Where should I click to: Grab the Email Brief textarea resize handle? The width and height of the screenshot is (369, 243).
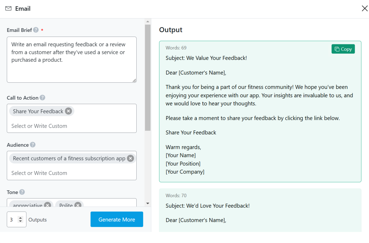(x=135, y=80)
